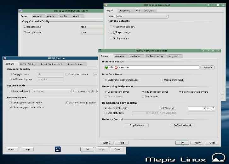Click the green eth0 status icon
Image resolution: width=229 pixels, height=164 pixels.
[x=106, y=67]
